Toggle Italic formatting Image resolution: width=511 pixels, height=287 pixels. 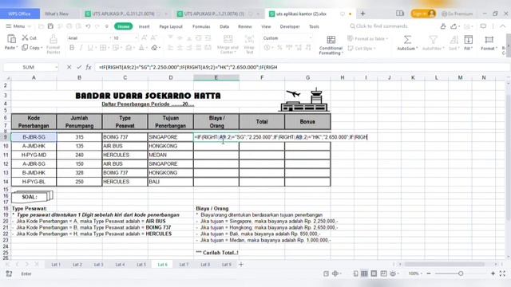pyautogui.click(x=81, y=48)
